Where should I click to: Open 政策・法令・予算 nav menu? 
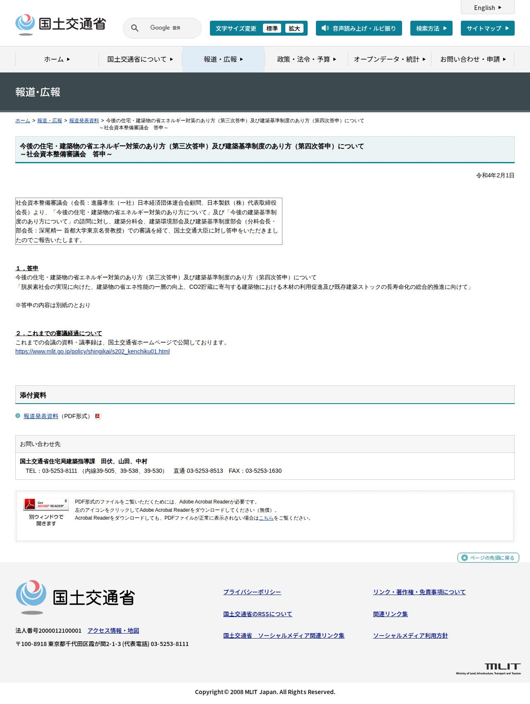click(x=306, y=59)
